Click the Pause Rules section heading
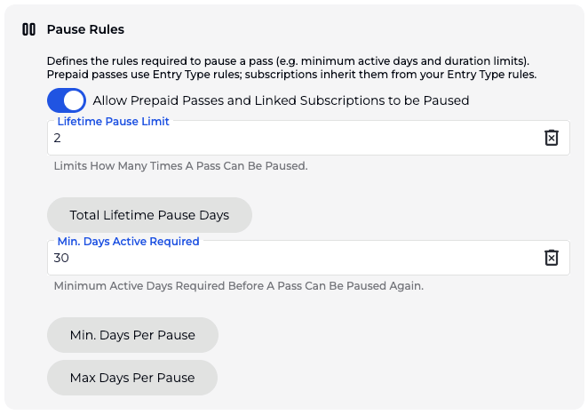The image size is (588, 415). click(85, 29)
